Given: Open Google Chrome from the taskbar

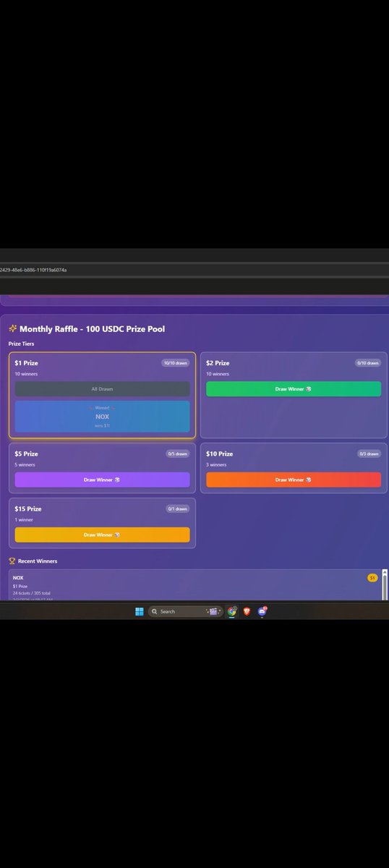Looking at the screenshot, I should [232, 611].
